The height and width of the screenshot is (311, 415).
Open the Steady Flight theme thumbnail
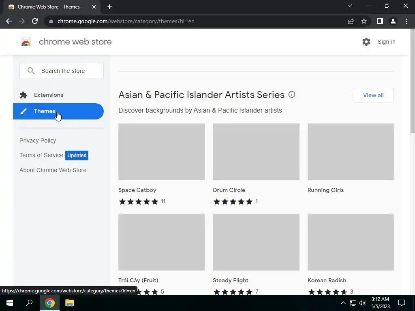pyautogui.click(x=256, y=242)
